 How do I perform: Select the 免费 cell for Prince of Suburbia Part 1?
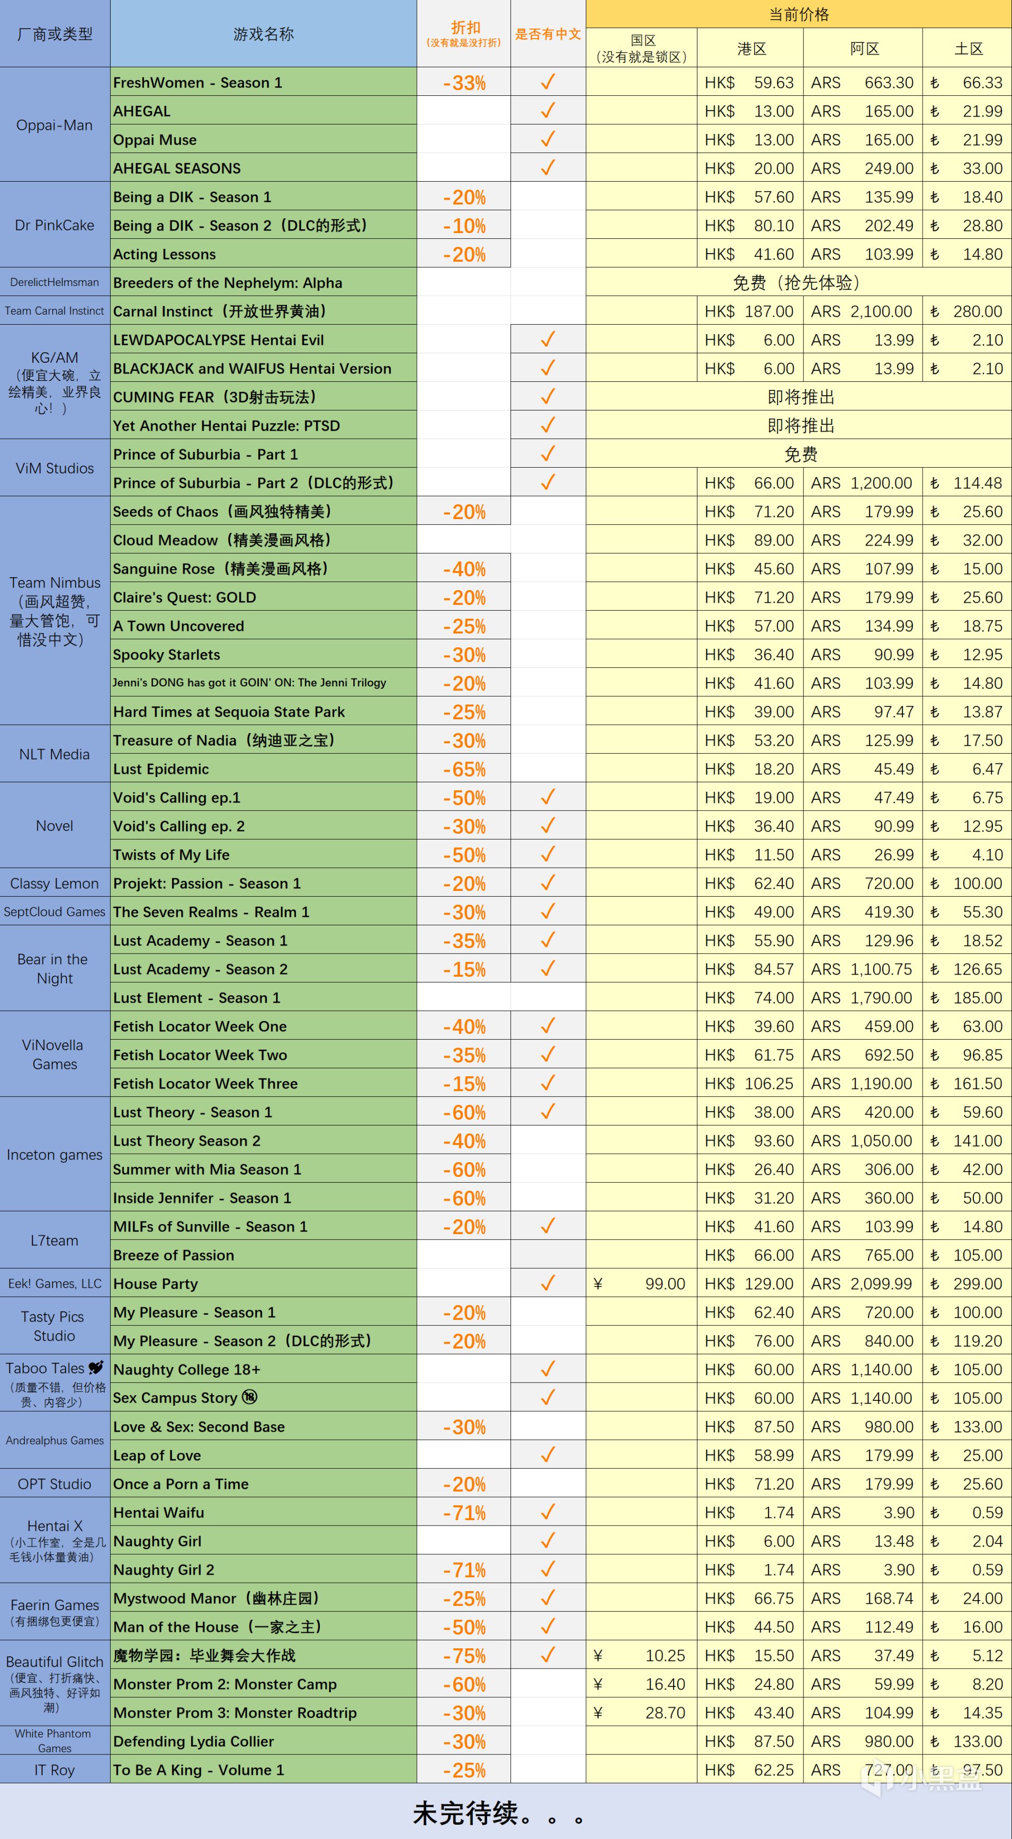[799, 453]
